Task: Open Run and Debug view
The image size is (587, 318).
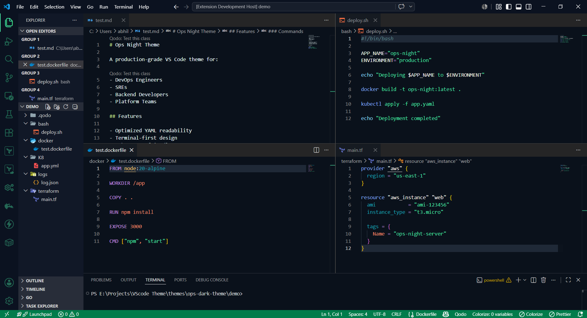Action: [x=9, y=41]
